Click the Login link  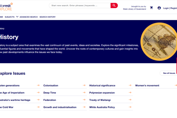166,8
